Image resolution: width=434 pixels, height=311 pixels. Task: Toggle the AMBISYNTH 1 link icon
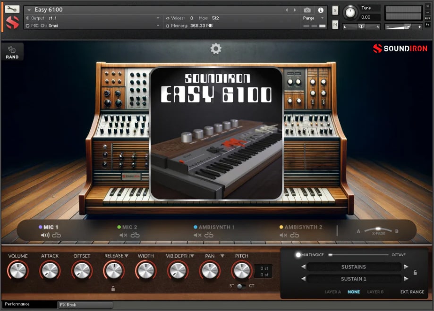(209, 235)
